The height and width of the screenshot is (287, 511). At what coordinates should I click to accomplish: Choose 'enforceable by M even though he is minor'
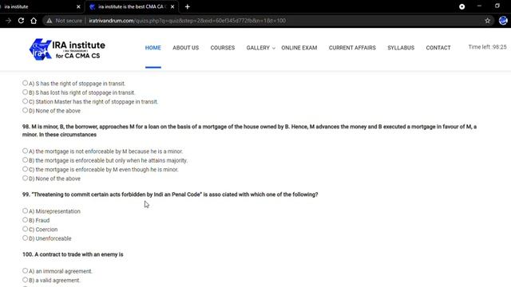click(25, 169)
